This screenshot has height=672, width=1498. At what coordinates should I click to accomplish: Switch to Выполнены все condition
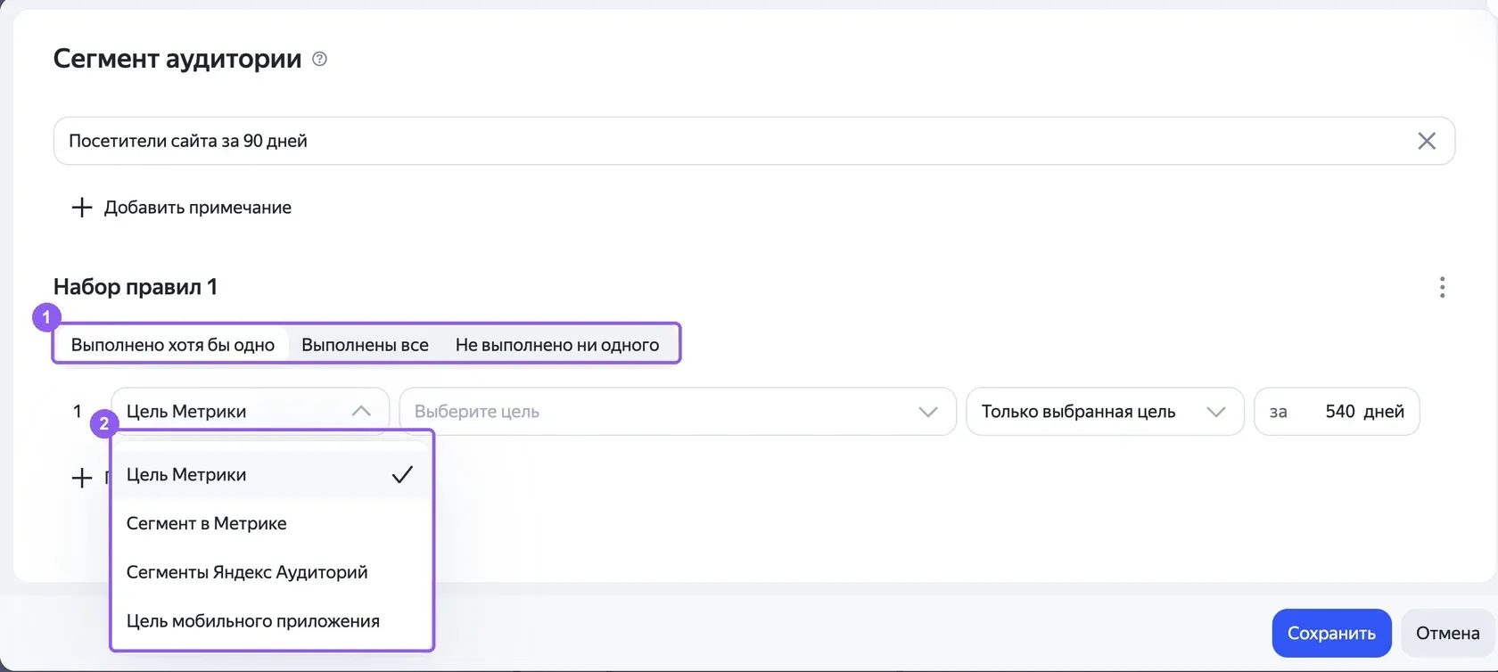pos(365,345)
